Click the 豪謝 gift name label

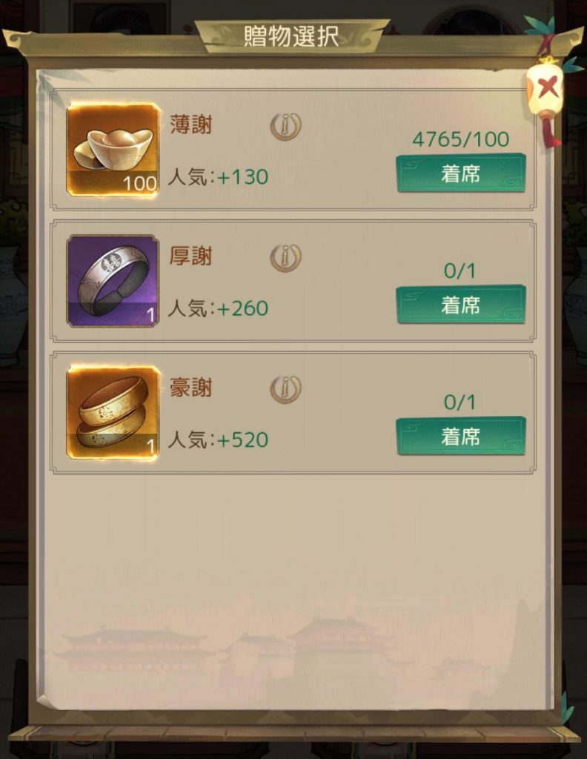click(190, 388)
